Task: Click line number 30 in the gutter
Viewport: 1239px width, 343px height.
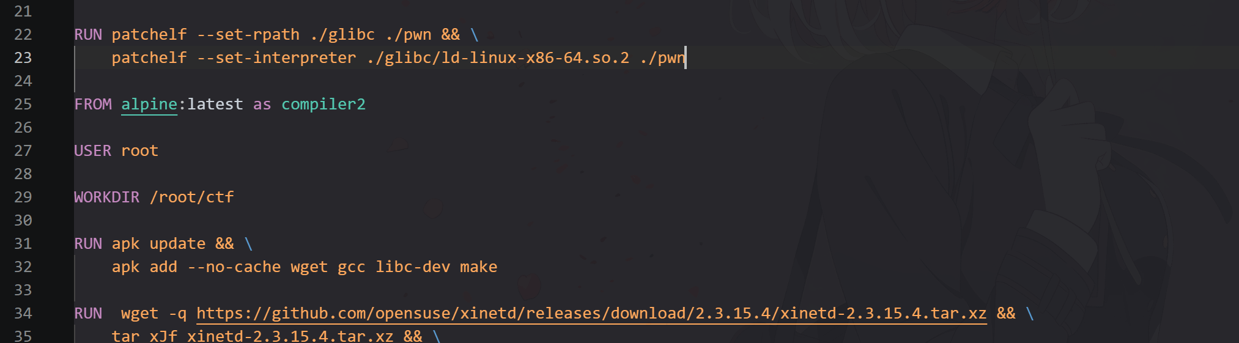Action: 23,220
